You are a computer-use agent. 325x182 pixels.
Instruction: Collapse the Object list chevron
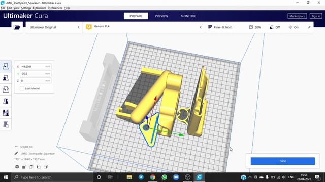(x=16, y=147)
